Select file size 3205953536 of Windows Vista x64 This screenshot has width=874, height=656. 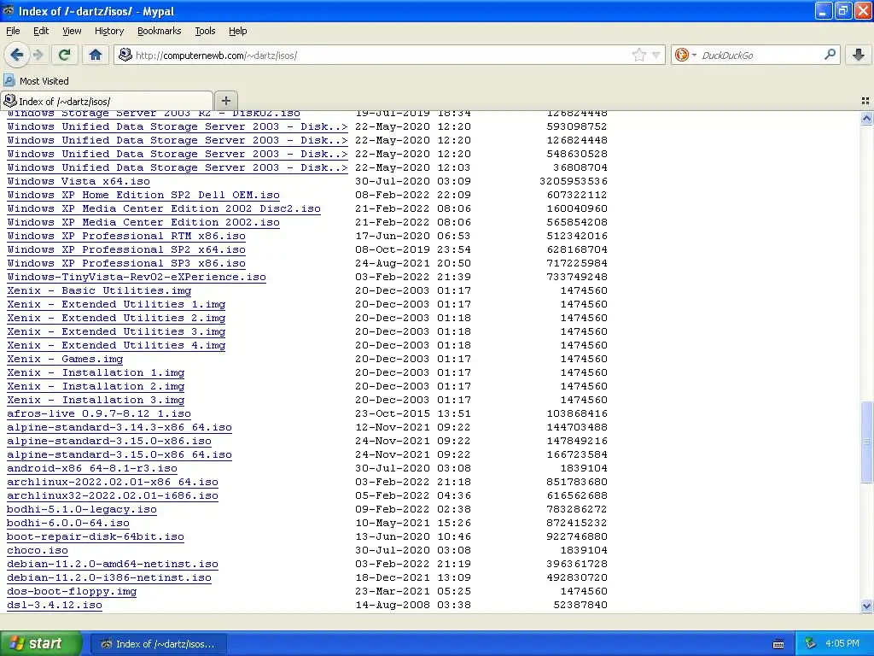574,181
